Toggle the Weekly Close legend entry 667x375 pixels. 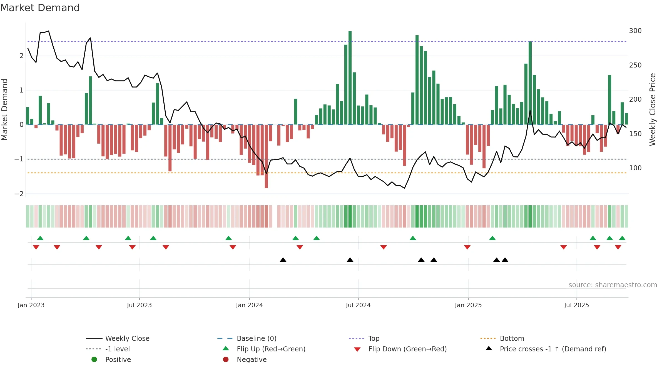(118, 338)
